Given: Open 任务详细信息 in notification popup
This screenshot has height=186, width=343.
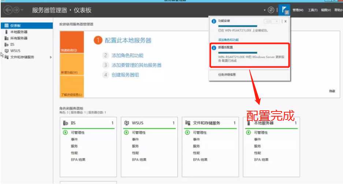Looking at the screenshot, I should point(227,75).
